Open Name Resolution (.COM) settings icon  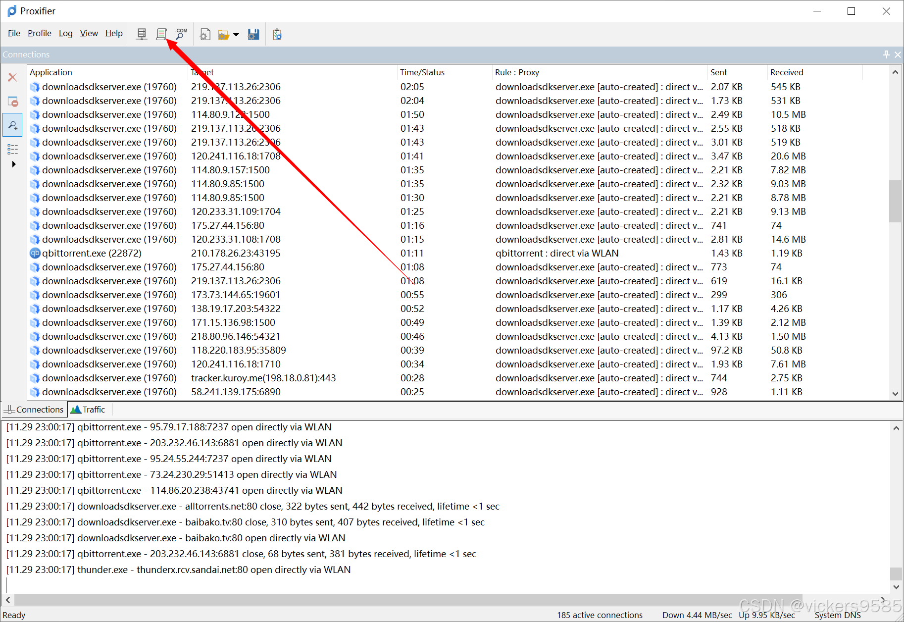[181, 34]
